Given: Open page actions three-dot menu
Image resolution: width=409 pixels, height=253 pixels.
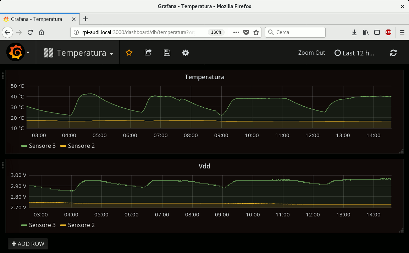Looking at the screenshot, I should [x=236, y=32].
